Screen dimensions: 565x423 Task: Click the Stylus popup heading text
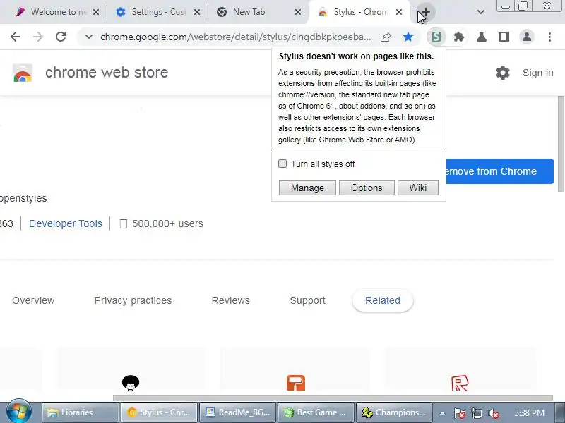(356, 56)
